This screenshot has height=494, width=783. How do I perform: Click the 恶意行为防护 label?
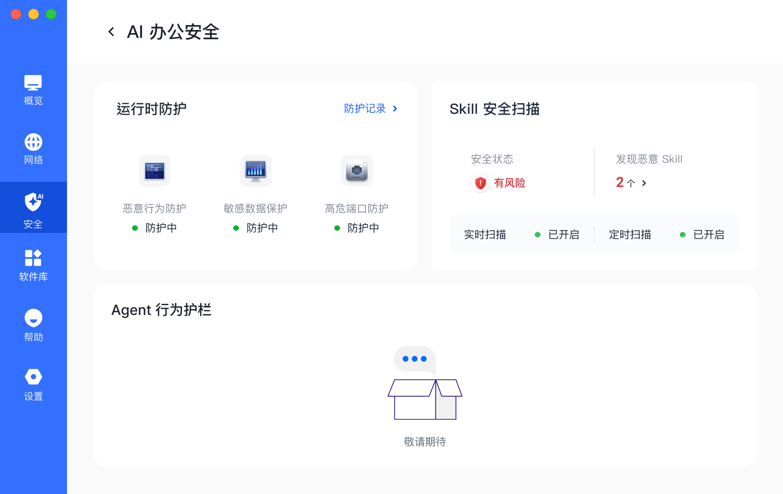tap(154, 208)
